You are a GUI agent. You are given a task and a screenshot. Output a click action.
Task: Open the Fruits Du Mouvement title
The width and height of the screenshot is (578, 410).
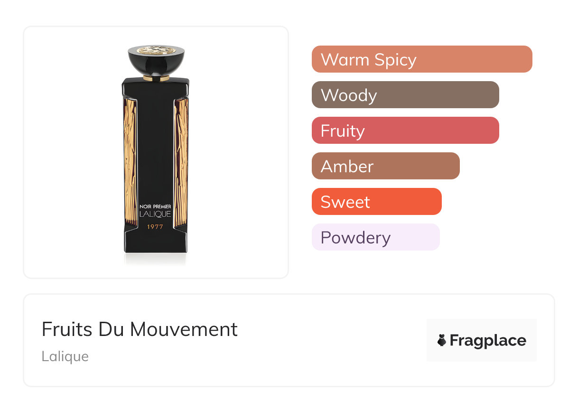[140, 329]
